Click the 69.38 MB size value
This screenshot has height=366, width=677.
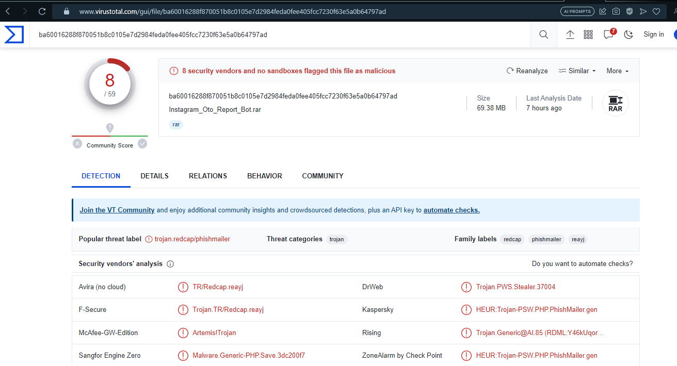point(491,108)
